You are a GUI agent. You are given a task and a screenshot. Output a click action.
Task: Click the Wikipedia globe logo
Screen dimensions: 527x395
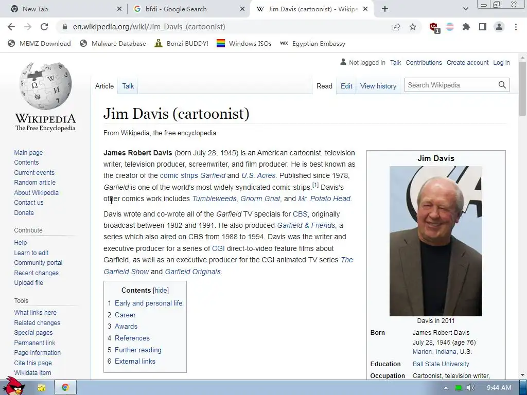(x=45, y=86)
